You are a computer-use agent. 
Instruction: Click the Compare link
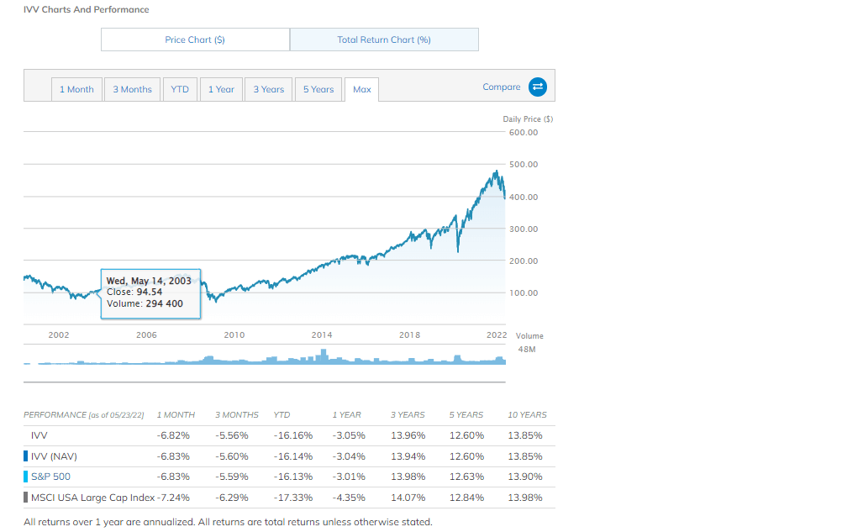click(x=502, y=87)
